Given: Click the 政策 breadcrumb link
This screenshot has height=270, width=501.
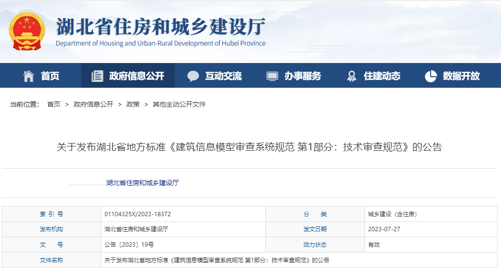Looking at the screenshot, I should click(x=133, y=104).
